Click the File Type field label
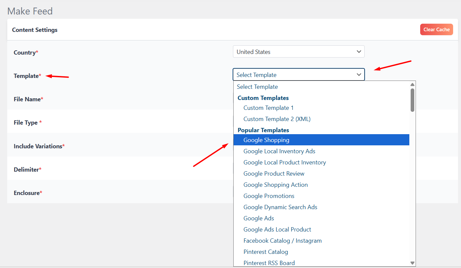461x268 pixels. [x=28, y=123]
